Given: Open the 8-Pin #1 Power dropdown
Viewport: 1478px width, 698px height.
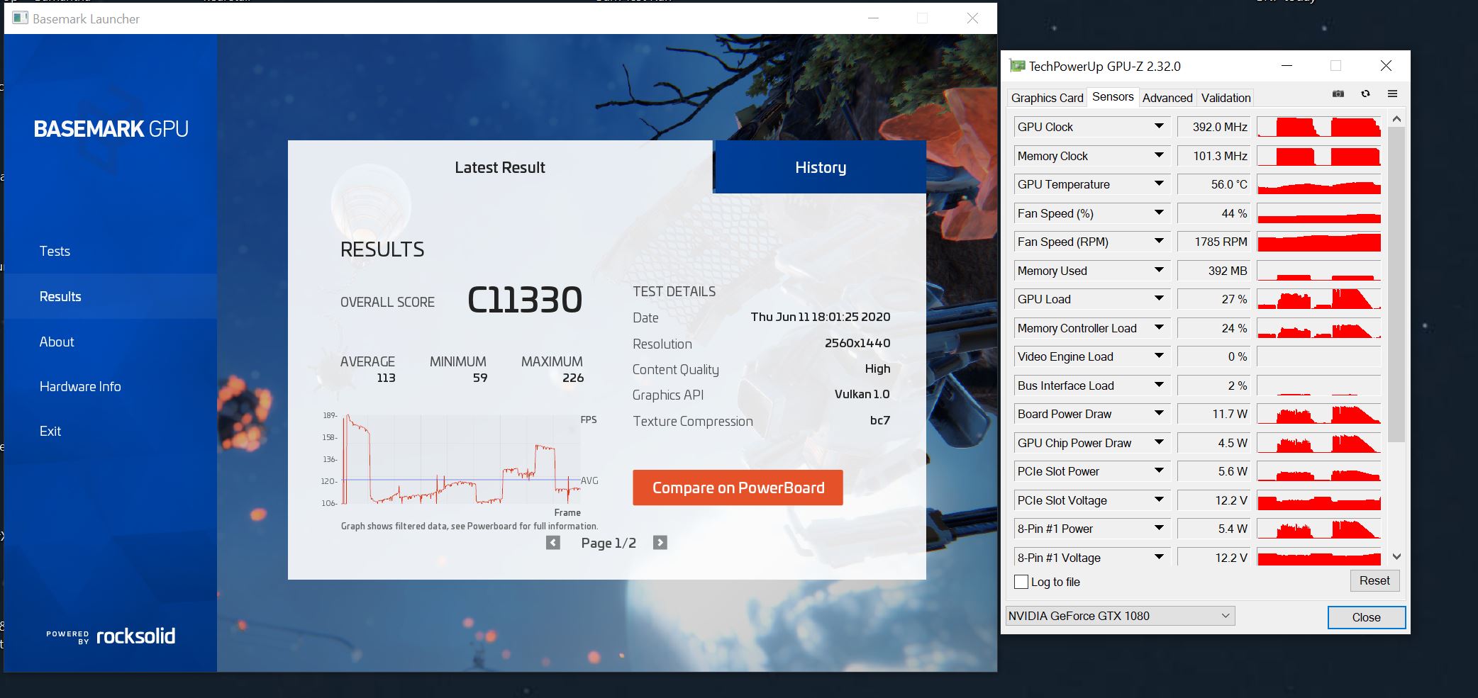Looking at the screenshot, I should (x=1159, y=529).
